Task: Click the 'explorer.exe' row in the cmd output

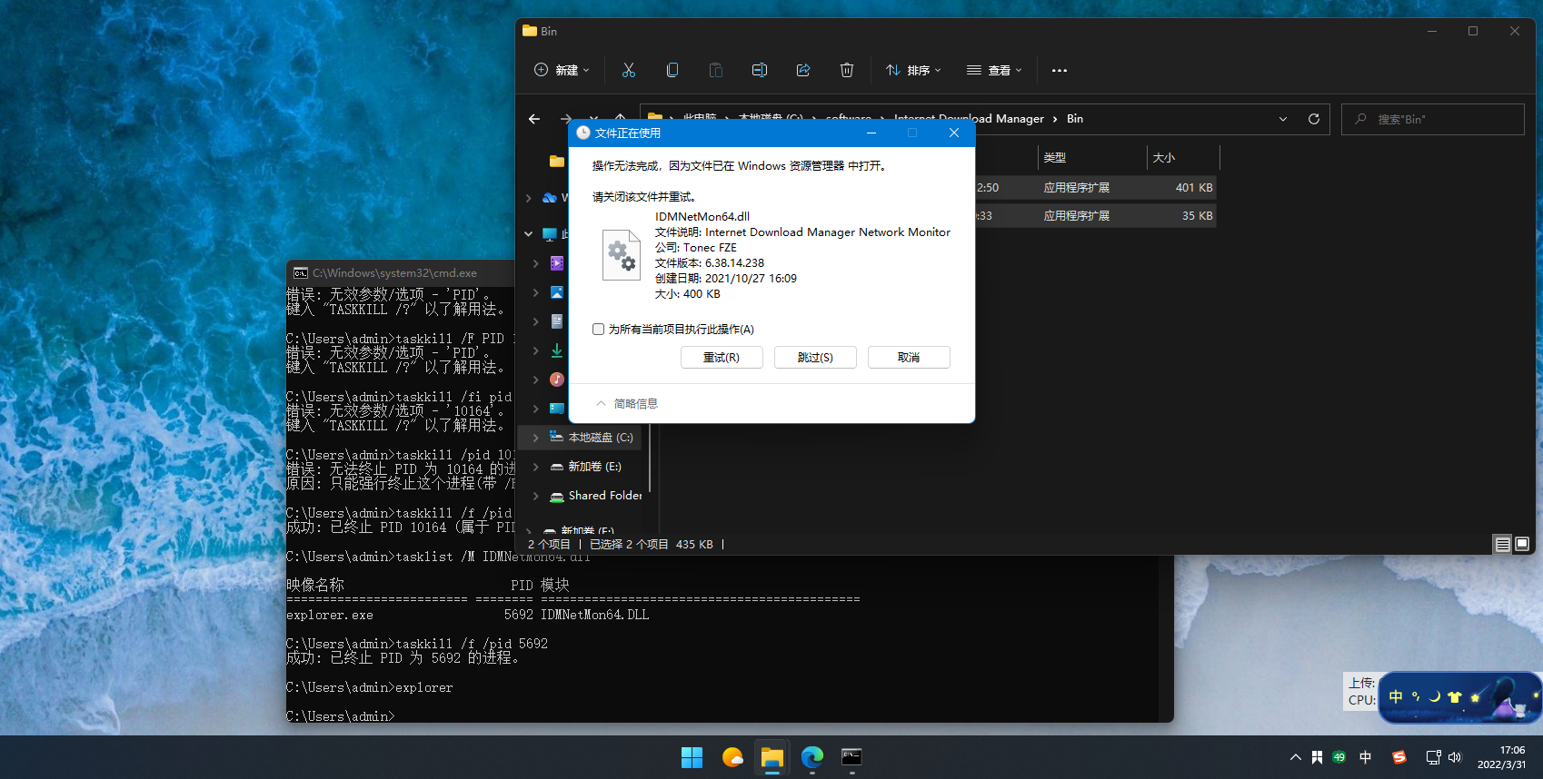Action: point(468,615)
